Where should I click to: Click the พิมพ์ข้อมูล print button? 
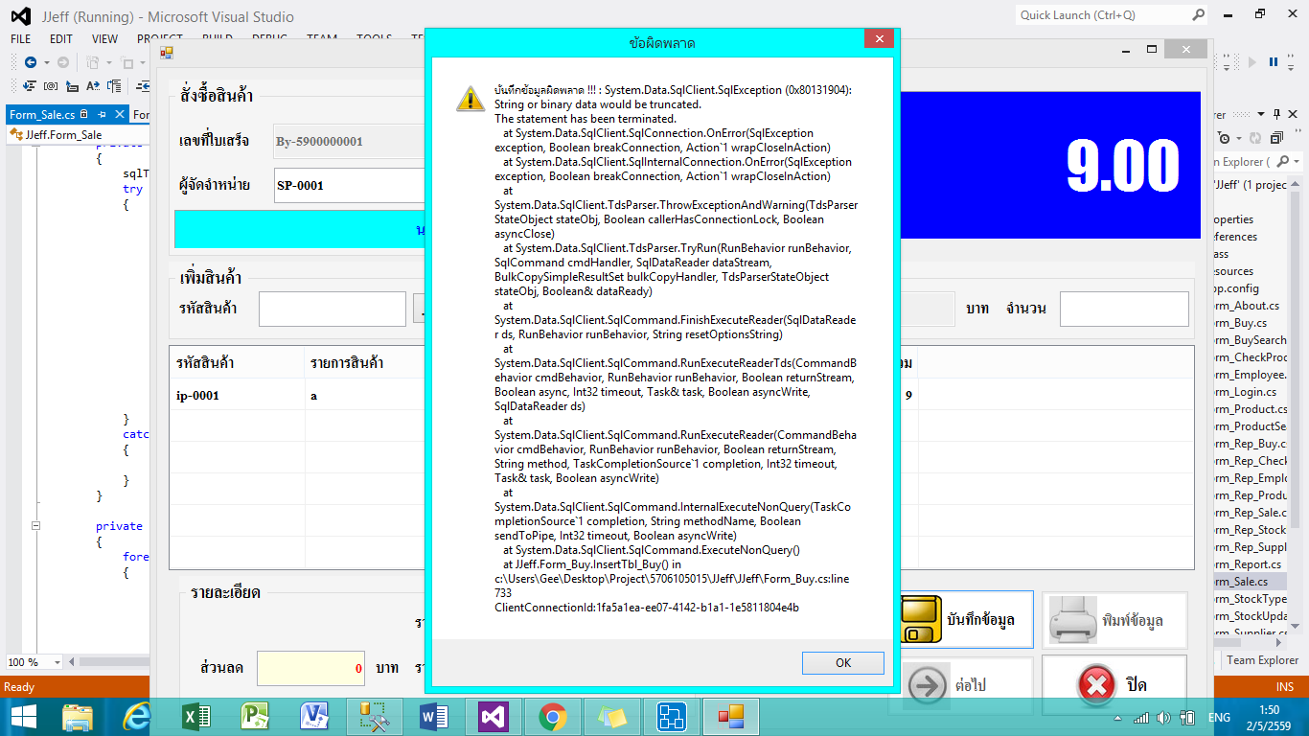click(1114, 619)
